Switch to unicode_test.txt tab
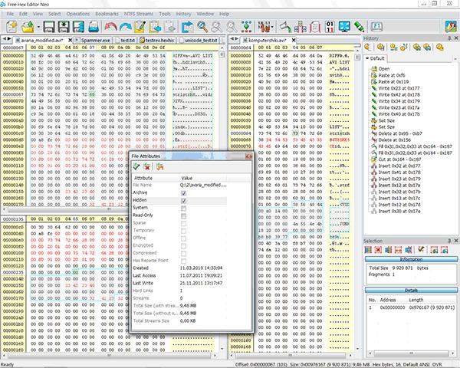The image size is (460, 368). pos(199,40)
